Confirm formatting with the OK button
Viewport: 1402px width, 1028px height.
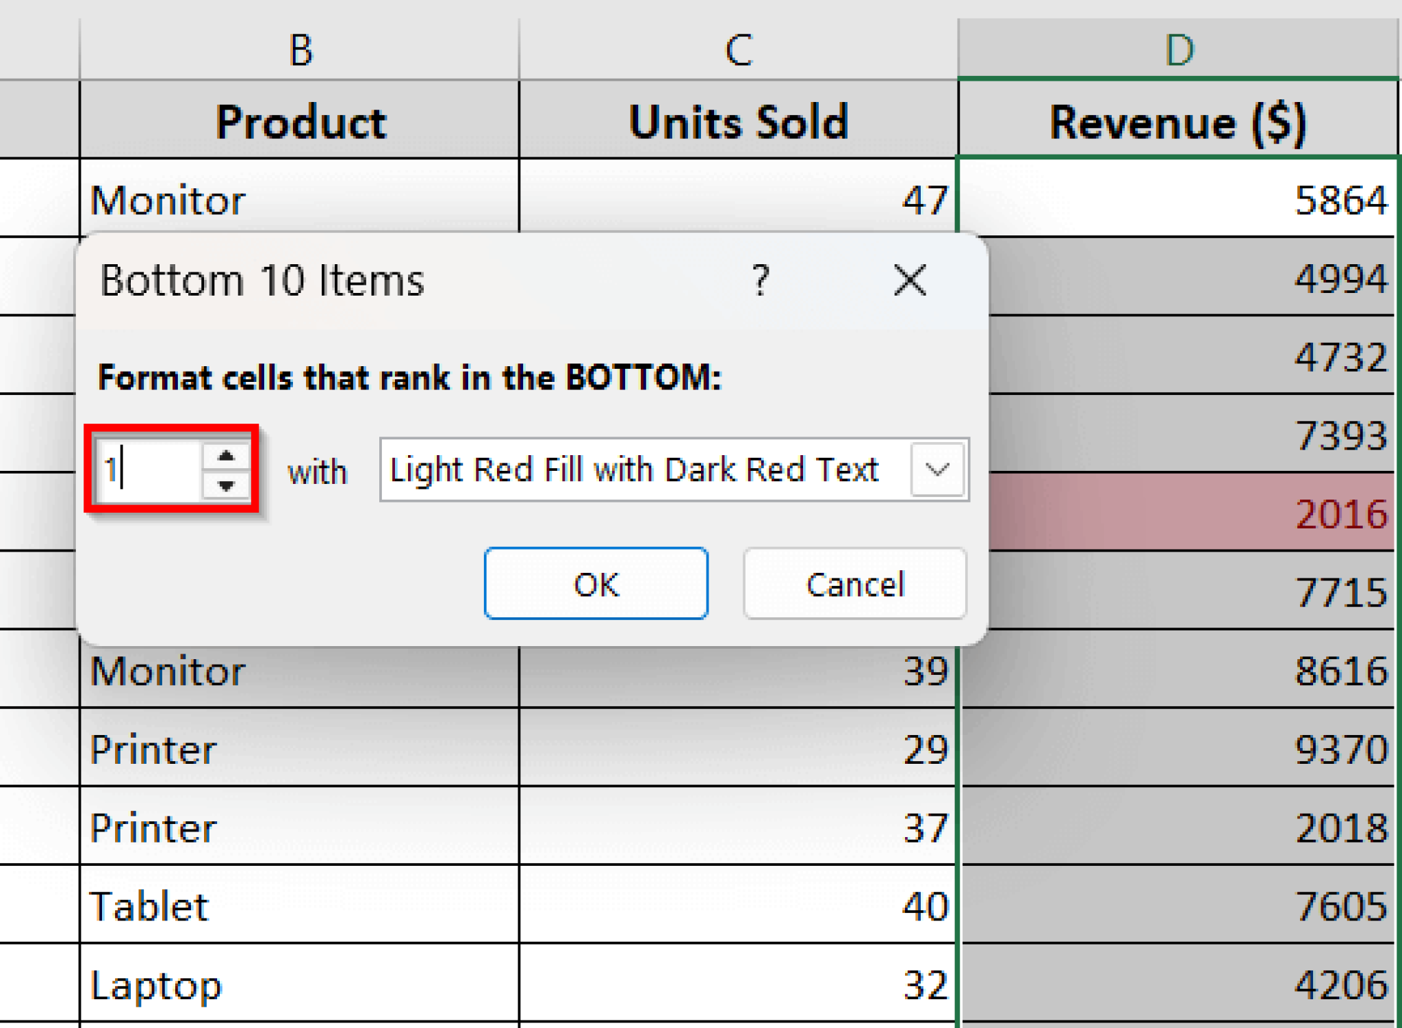595,584
